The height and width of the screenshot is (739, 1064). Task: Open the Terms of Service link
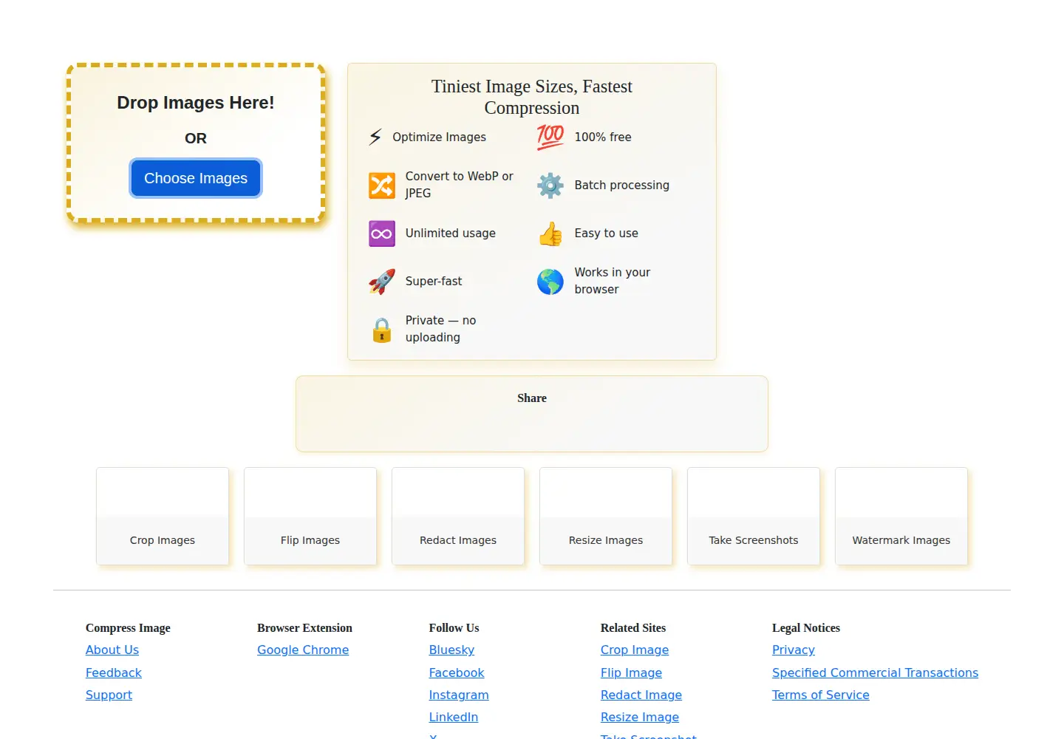pyautogui.click(x=821, y=695)
